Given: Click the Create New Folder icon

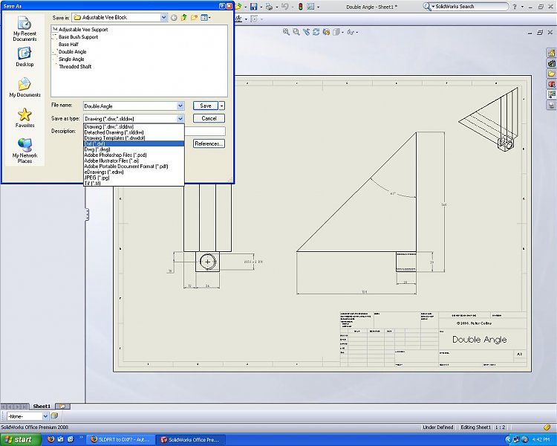Looking at the screenshot, I should (x=193, y=16).
